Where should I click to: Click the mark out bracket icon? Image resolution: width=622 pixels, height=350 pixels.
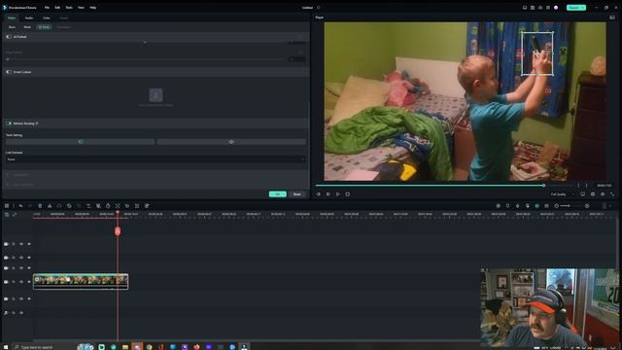point(586,186)
